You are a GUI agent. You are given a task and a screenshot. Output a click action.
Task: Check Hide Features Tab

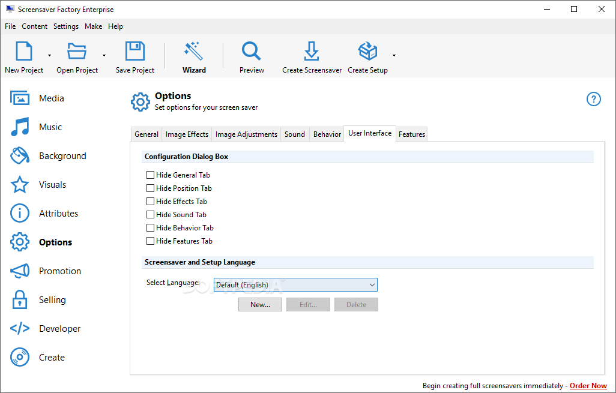tap(150, 241)
